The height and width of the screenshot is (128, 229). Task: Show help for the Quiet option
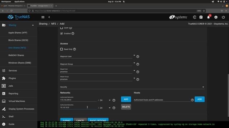coord(70,28)
